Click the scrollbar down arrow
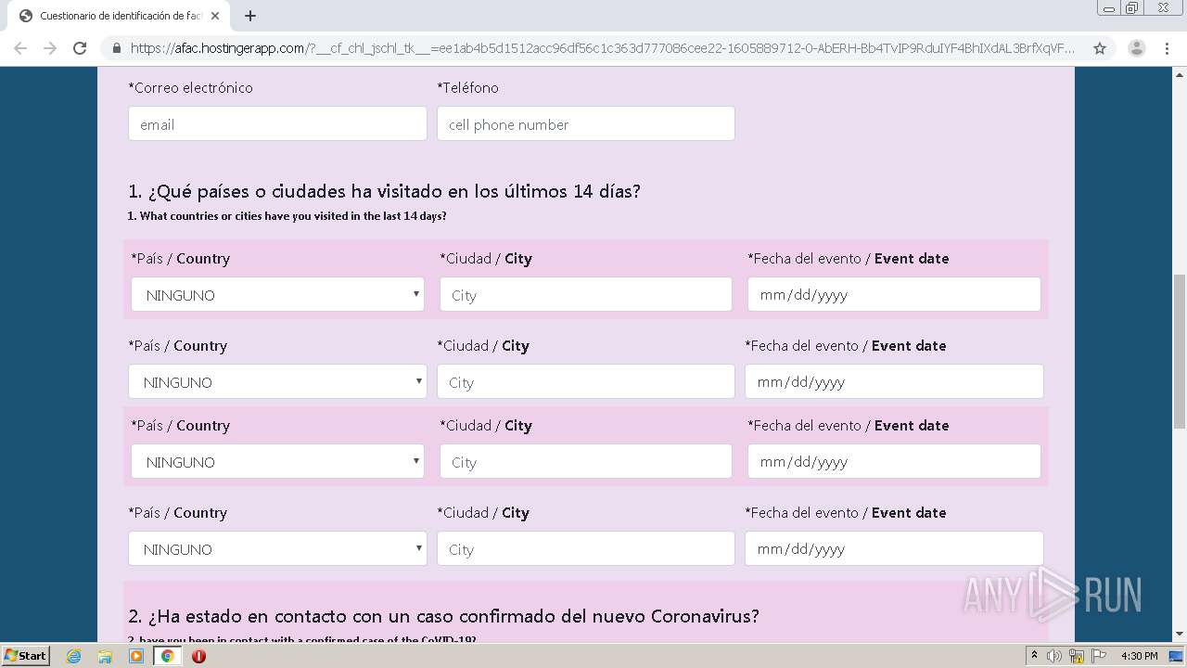The height and width of the screenshot is (668, 1187). (x=1179, y=635)
